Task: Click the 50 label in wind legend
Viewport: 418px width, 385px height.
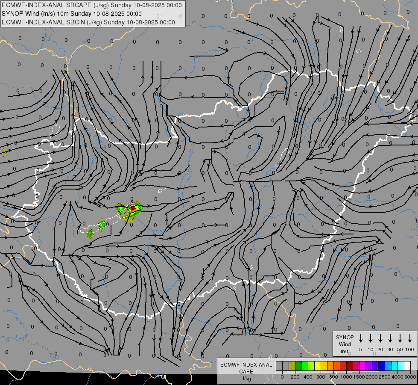Action: coord(400,349)
